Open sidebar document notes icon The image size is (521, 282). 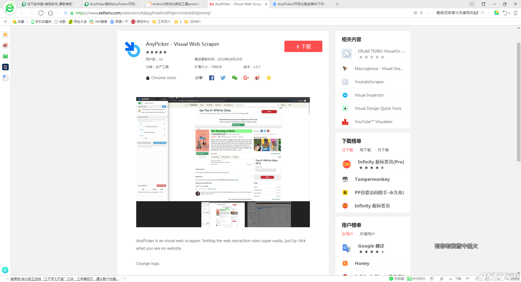pyautogui.click(x=5, y=78)
